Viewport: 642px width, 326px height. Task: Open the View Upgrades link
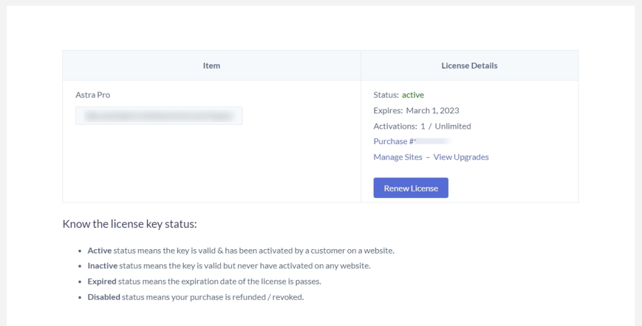coord(461,158)
